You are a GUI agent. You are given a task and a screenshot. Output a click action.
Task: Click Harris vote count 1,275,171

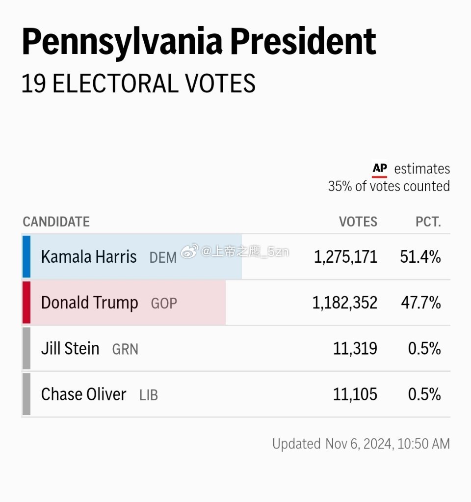(346, 257)
